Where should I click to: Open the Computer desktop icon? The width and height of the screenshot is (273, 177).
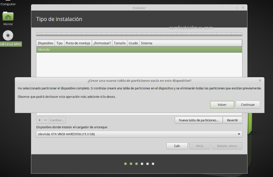click(x=8, y=3)
